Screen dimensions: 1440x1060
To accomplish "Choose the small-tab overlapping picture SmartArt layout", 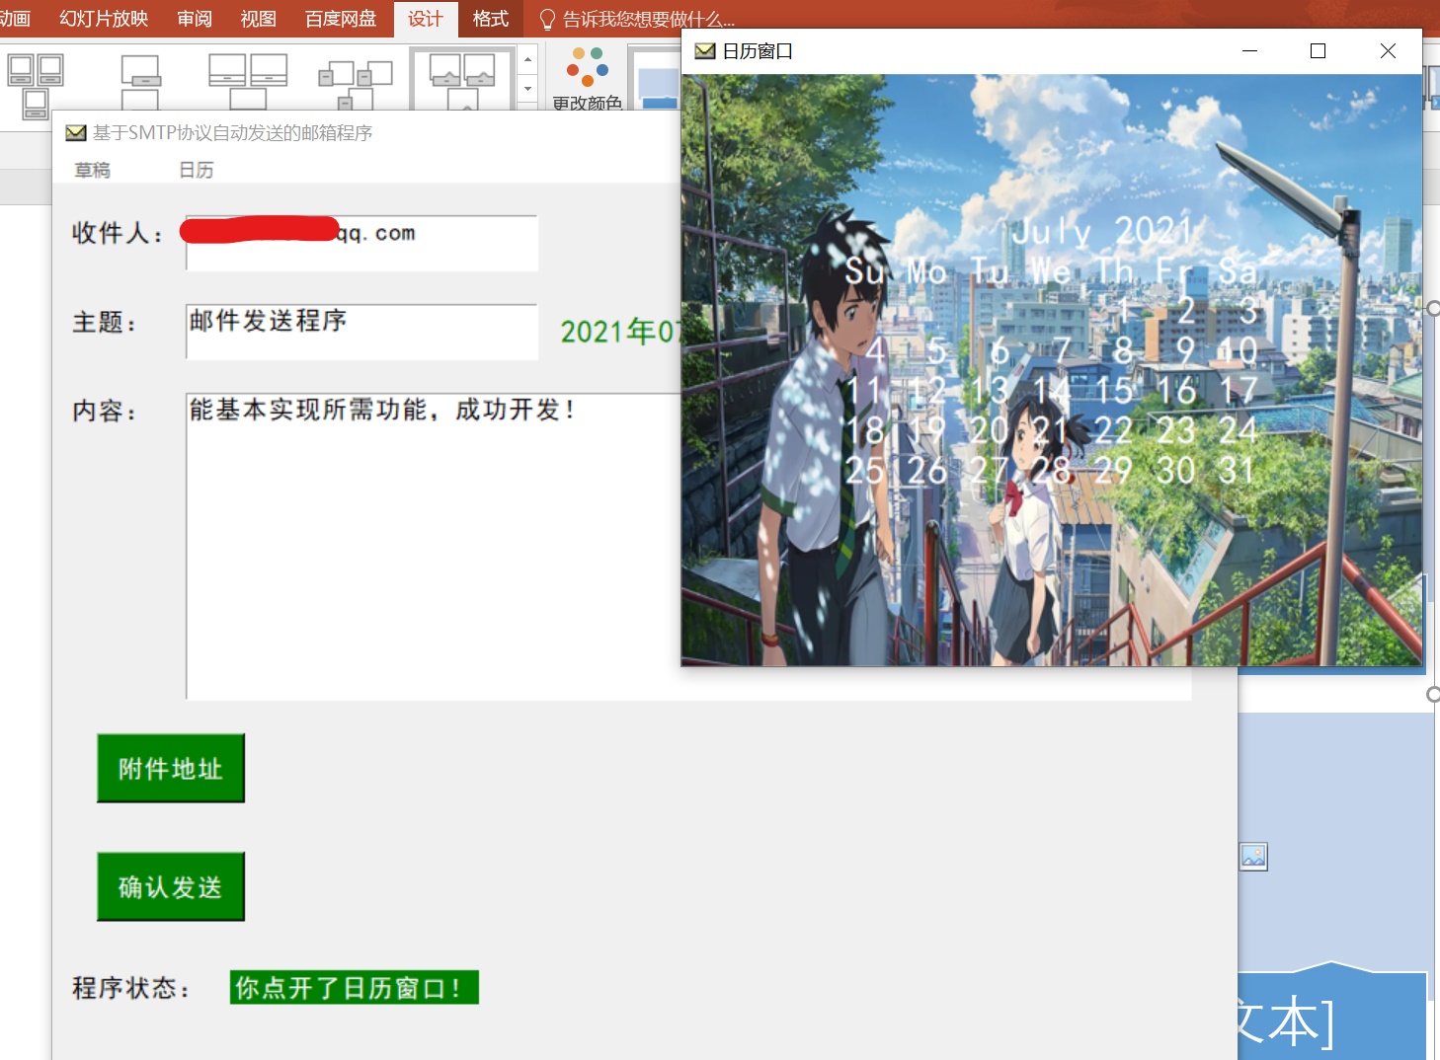I will tap(356, 85).
